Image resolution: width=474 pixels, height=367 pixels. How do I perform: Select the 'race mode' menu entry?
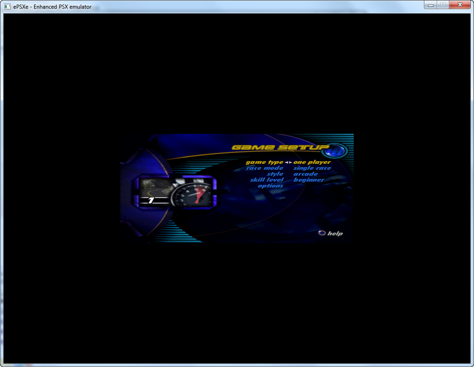(x=264, y=168)
